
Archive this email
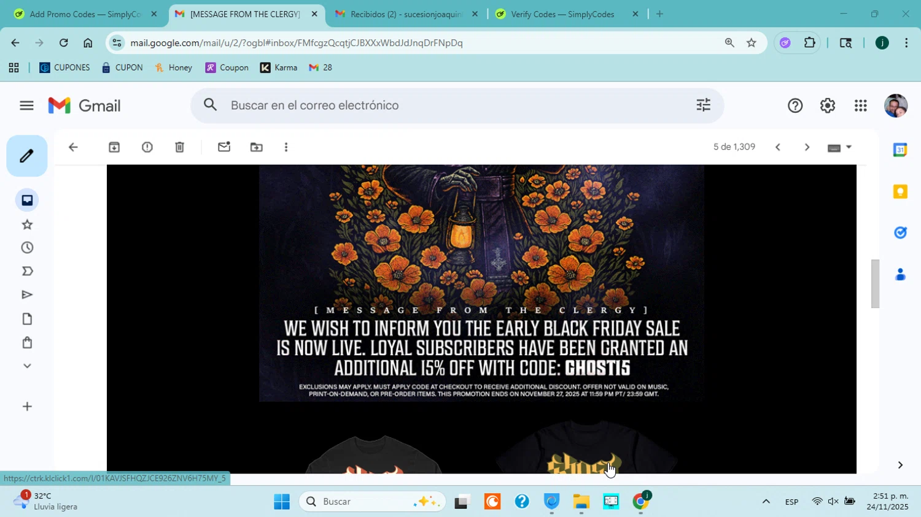(x=114, y=147)
